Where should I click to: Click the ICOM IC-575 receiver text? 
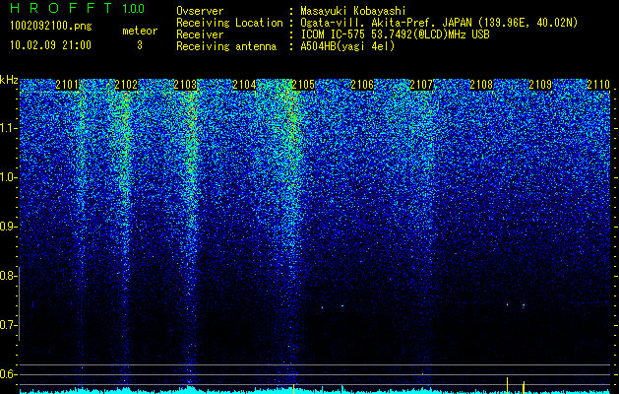pyautogui.click(x=395, y=34)
